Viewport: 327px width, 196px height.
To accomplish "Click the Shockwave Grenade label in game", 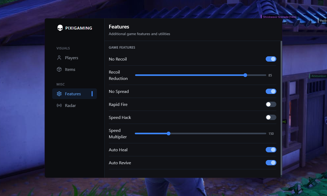I will tap(280, 17).
